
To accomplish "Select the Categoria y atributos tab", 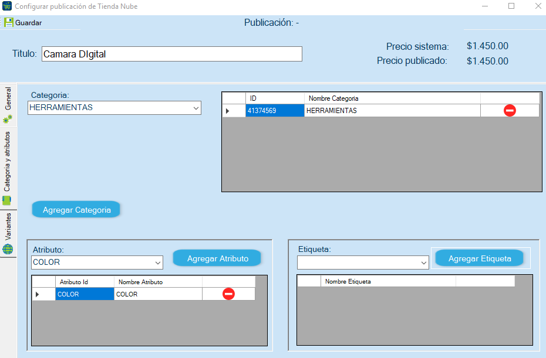I will point(8,168).
